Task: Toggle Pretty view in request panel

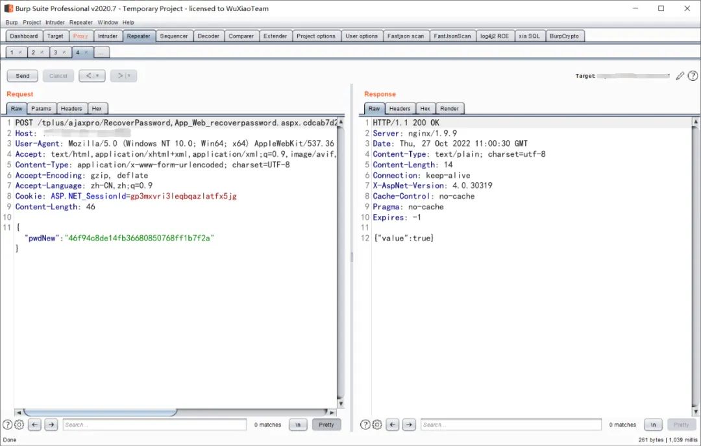Action: [326, 425]
